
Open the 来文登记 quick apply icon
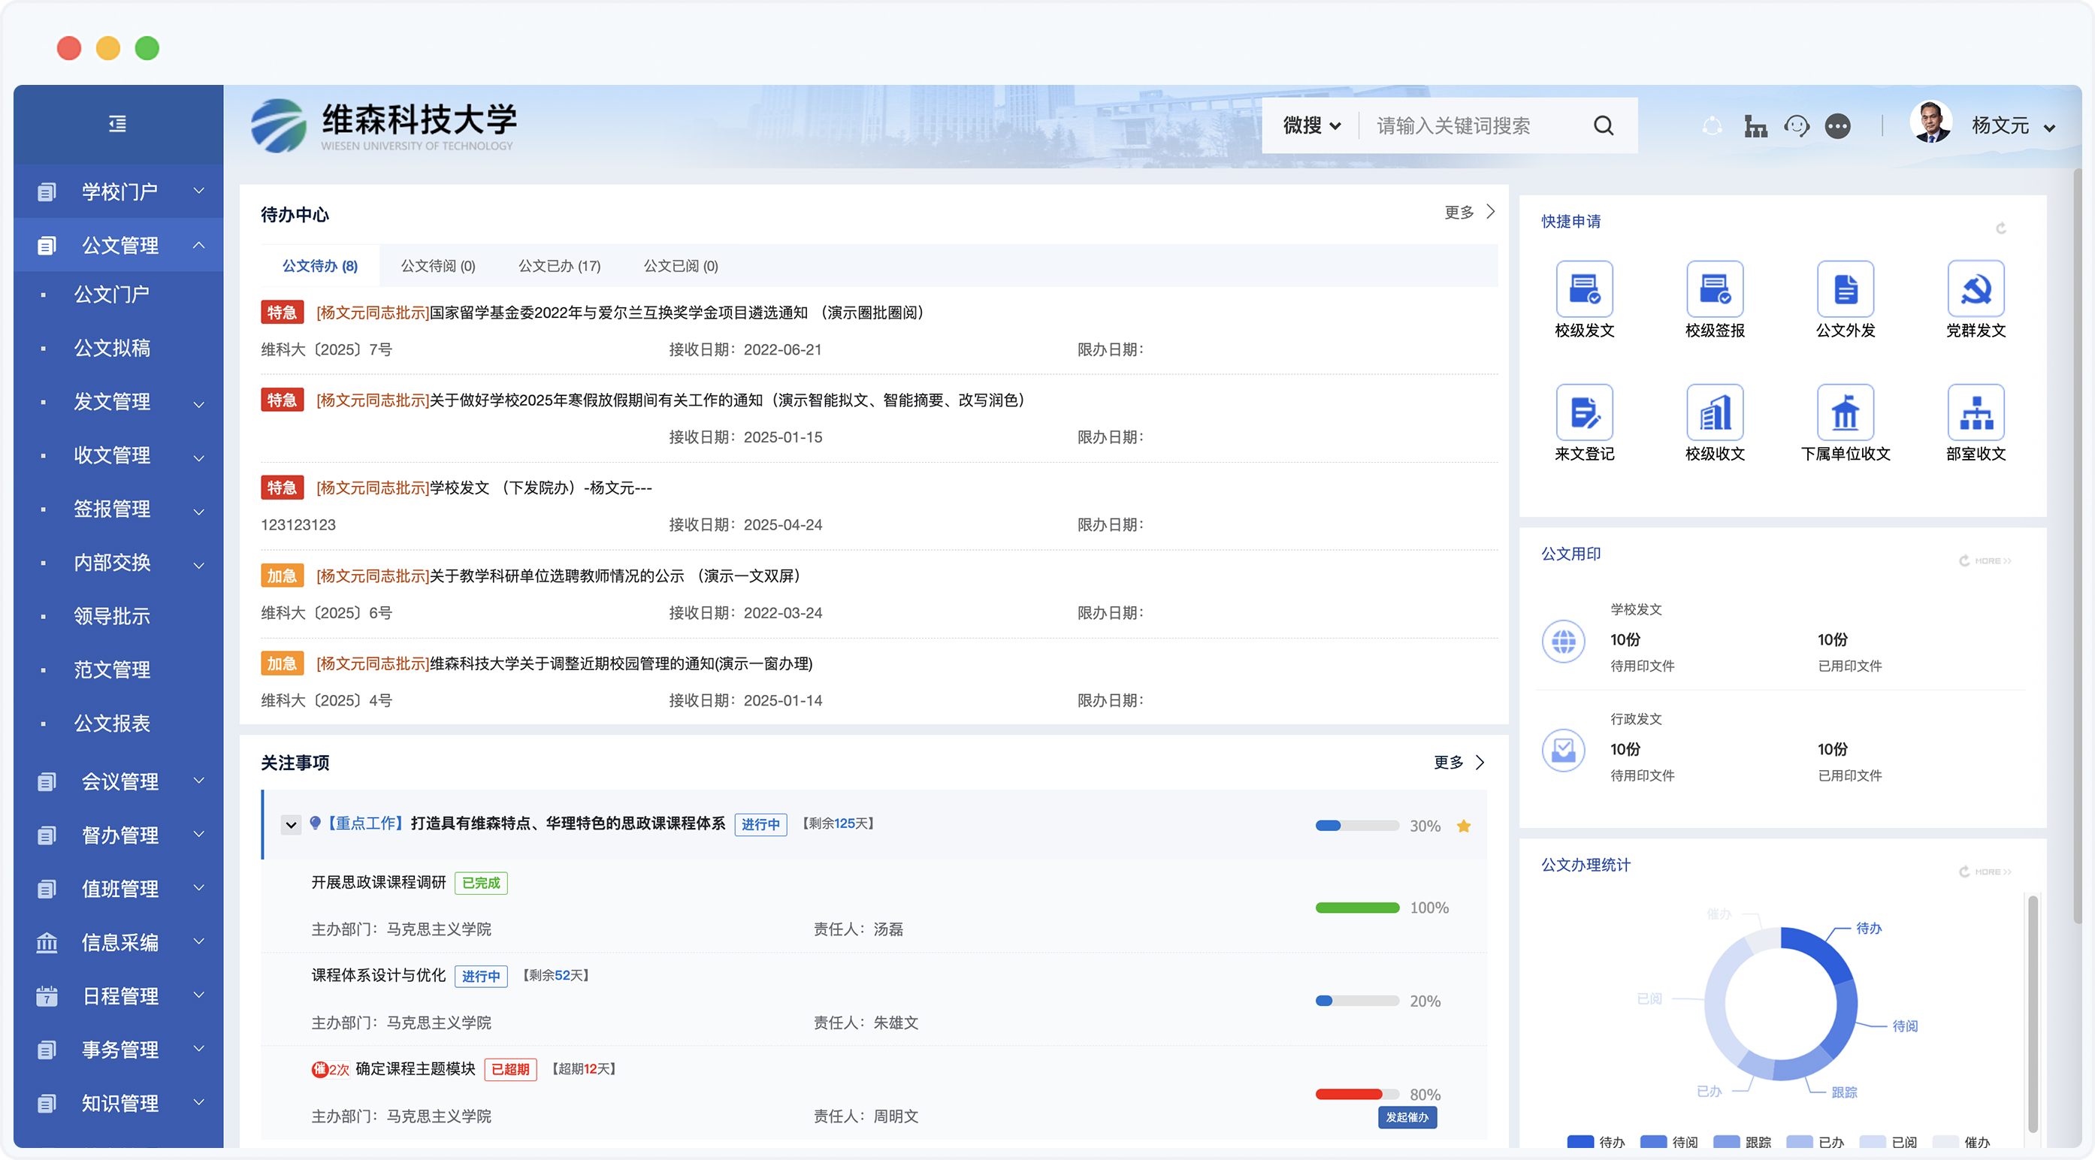tap(1584, 412)
